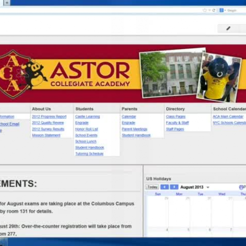
Task: Click the calendar print icon
Action: [x=241, y=187]
